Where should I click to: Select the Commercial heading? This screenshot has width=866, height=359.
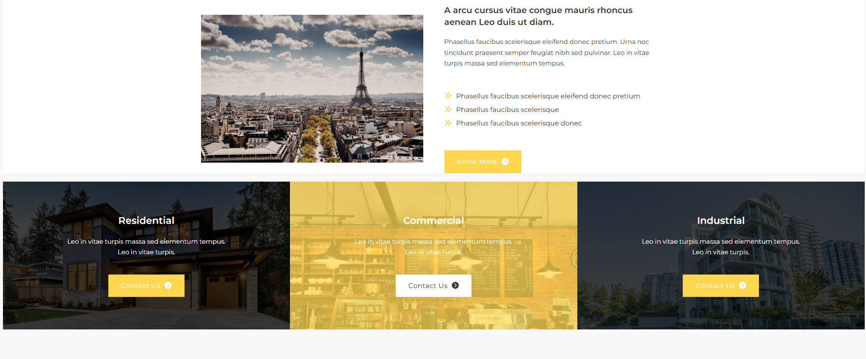point(433,220)
